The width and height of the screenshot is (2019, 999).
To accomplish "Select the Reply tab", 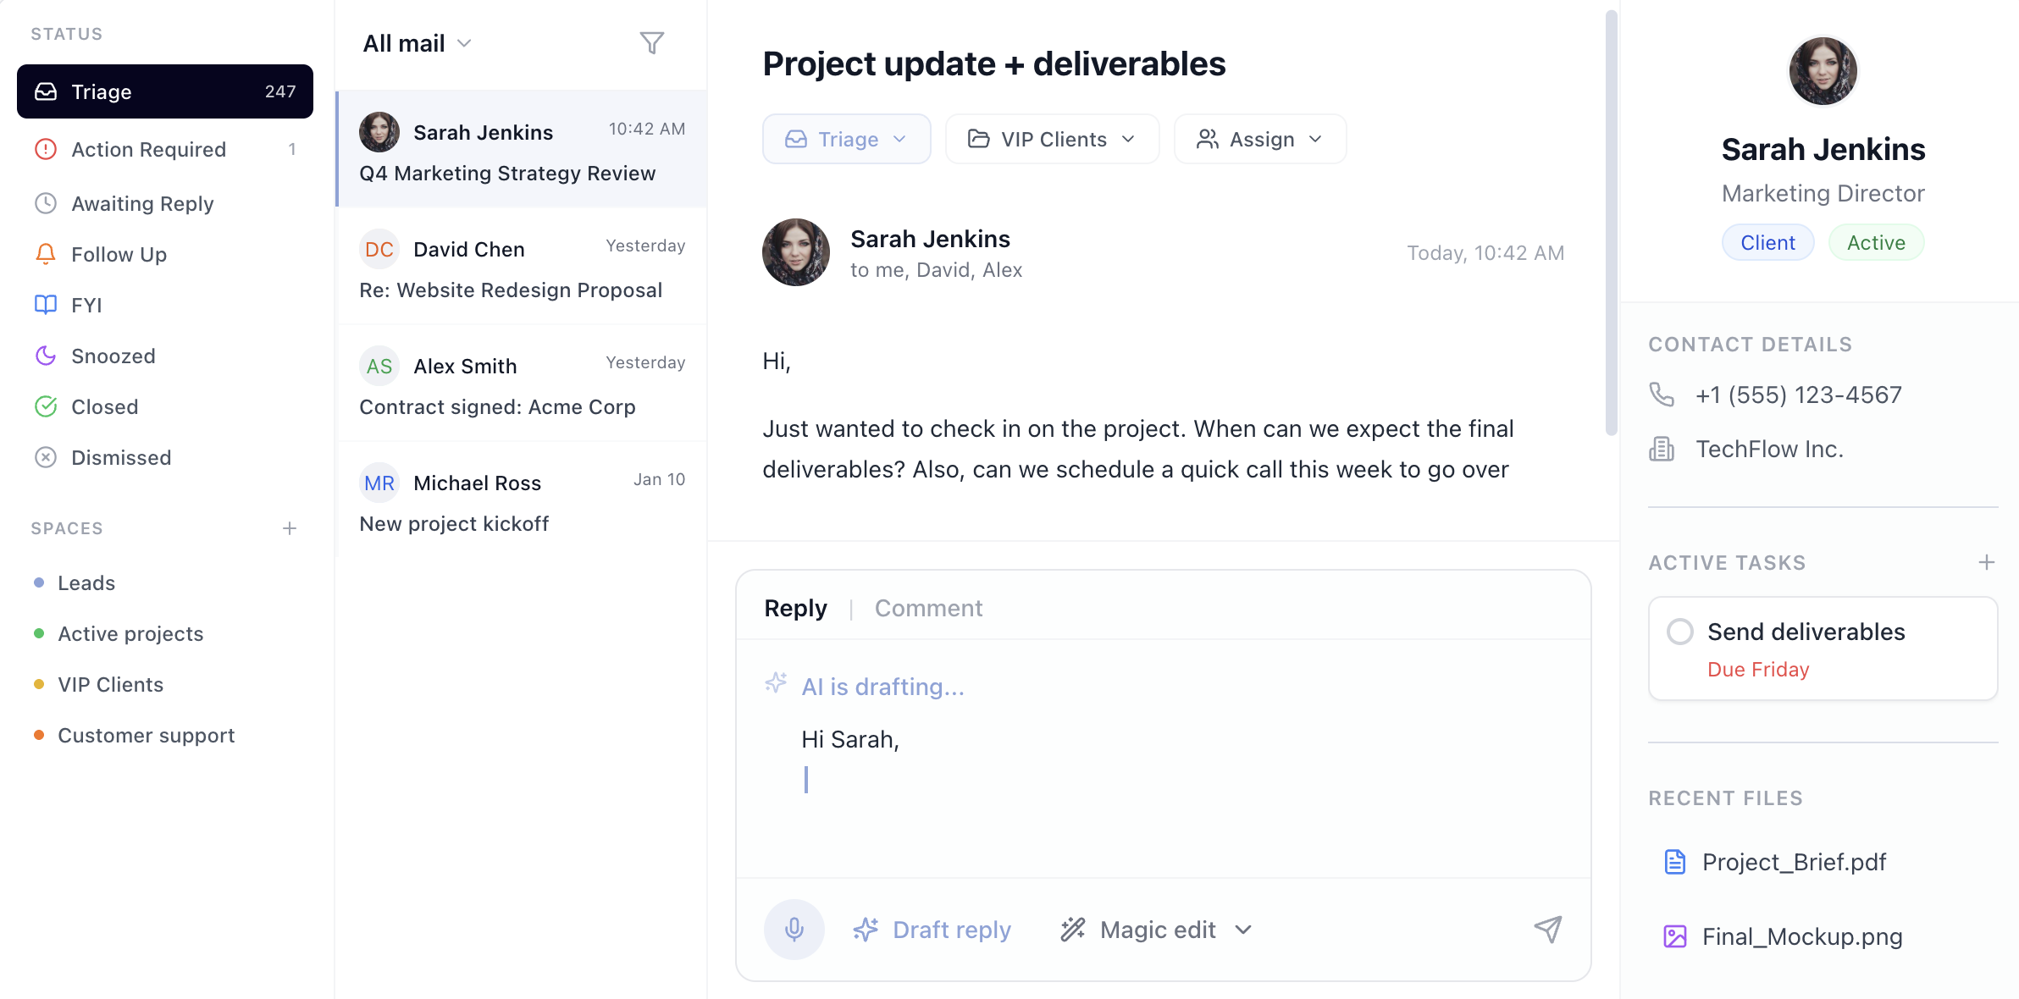I will [x=795, y=608].
